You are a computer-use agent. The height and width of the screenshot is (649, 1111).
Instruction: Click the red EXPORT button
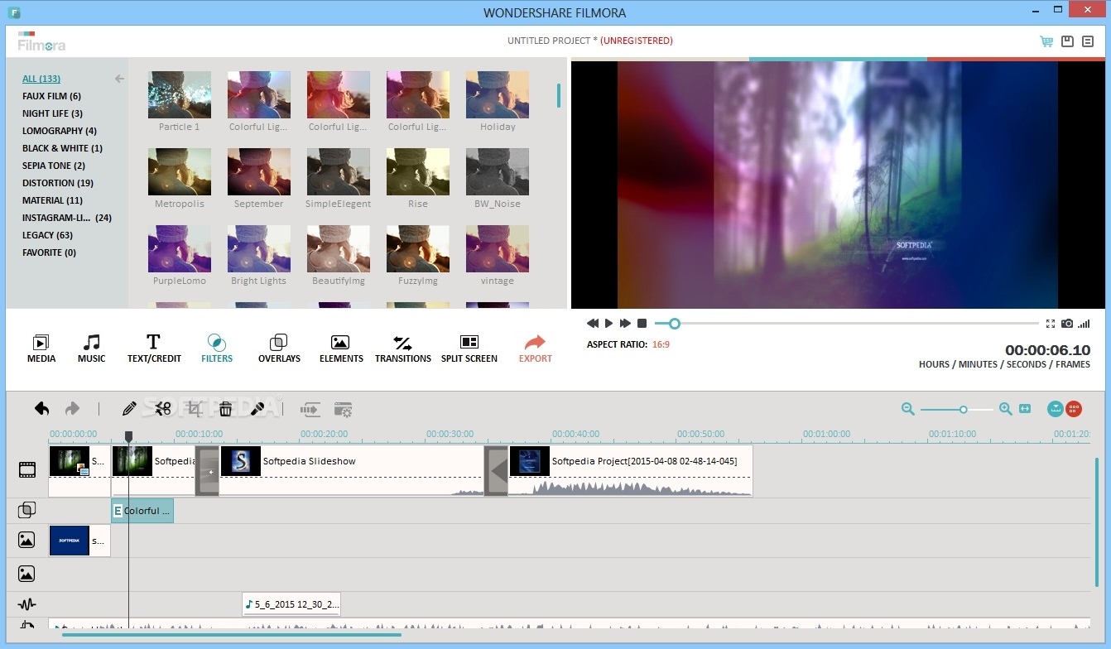pos(535,346)
